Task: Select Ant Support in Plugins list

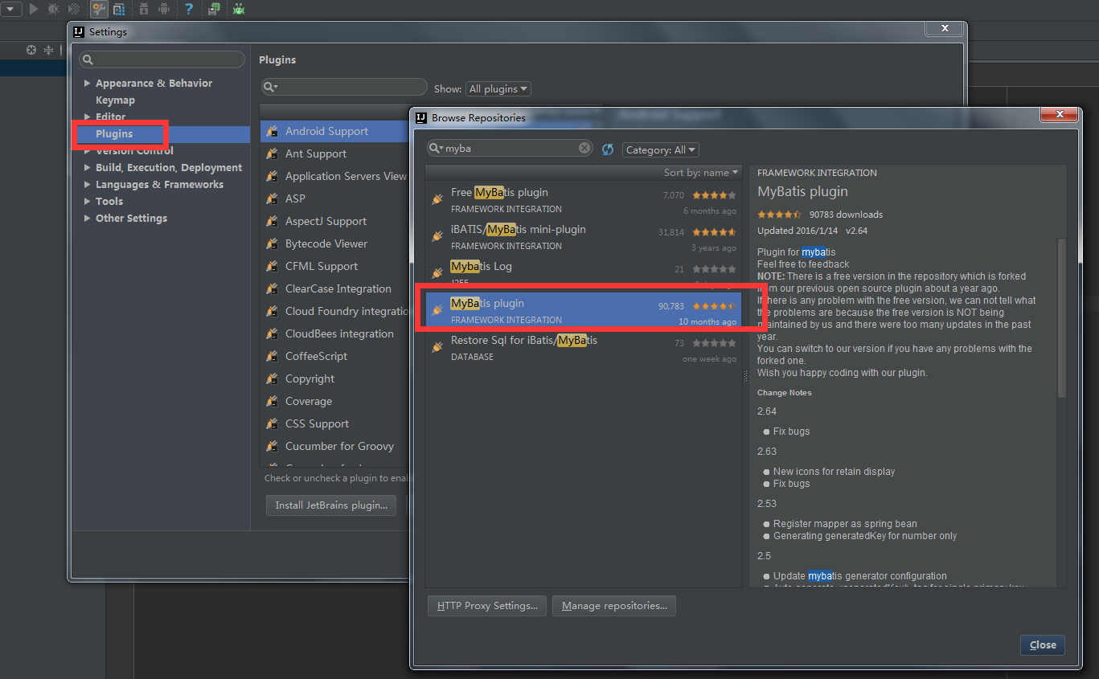Action: tap(335, 153)
